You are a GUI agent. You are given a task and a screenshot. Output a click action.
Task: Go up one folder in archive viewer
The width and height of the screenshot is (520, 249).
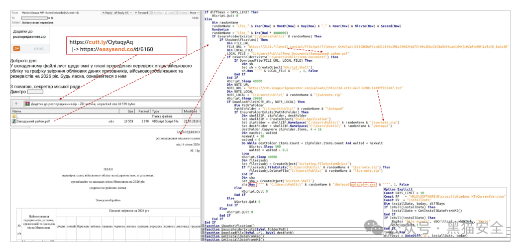[15, 104]
